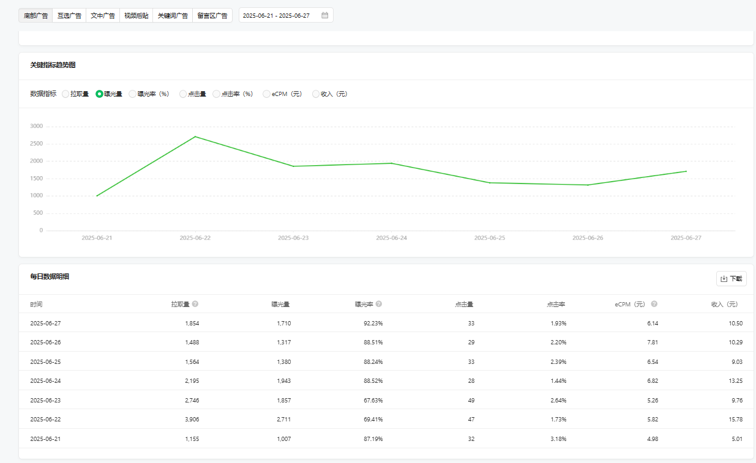Select the 点击率（%） radio button
Viewport: 756px width, 463px height.
click(217, 94)
